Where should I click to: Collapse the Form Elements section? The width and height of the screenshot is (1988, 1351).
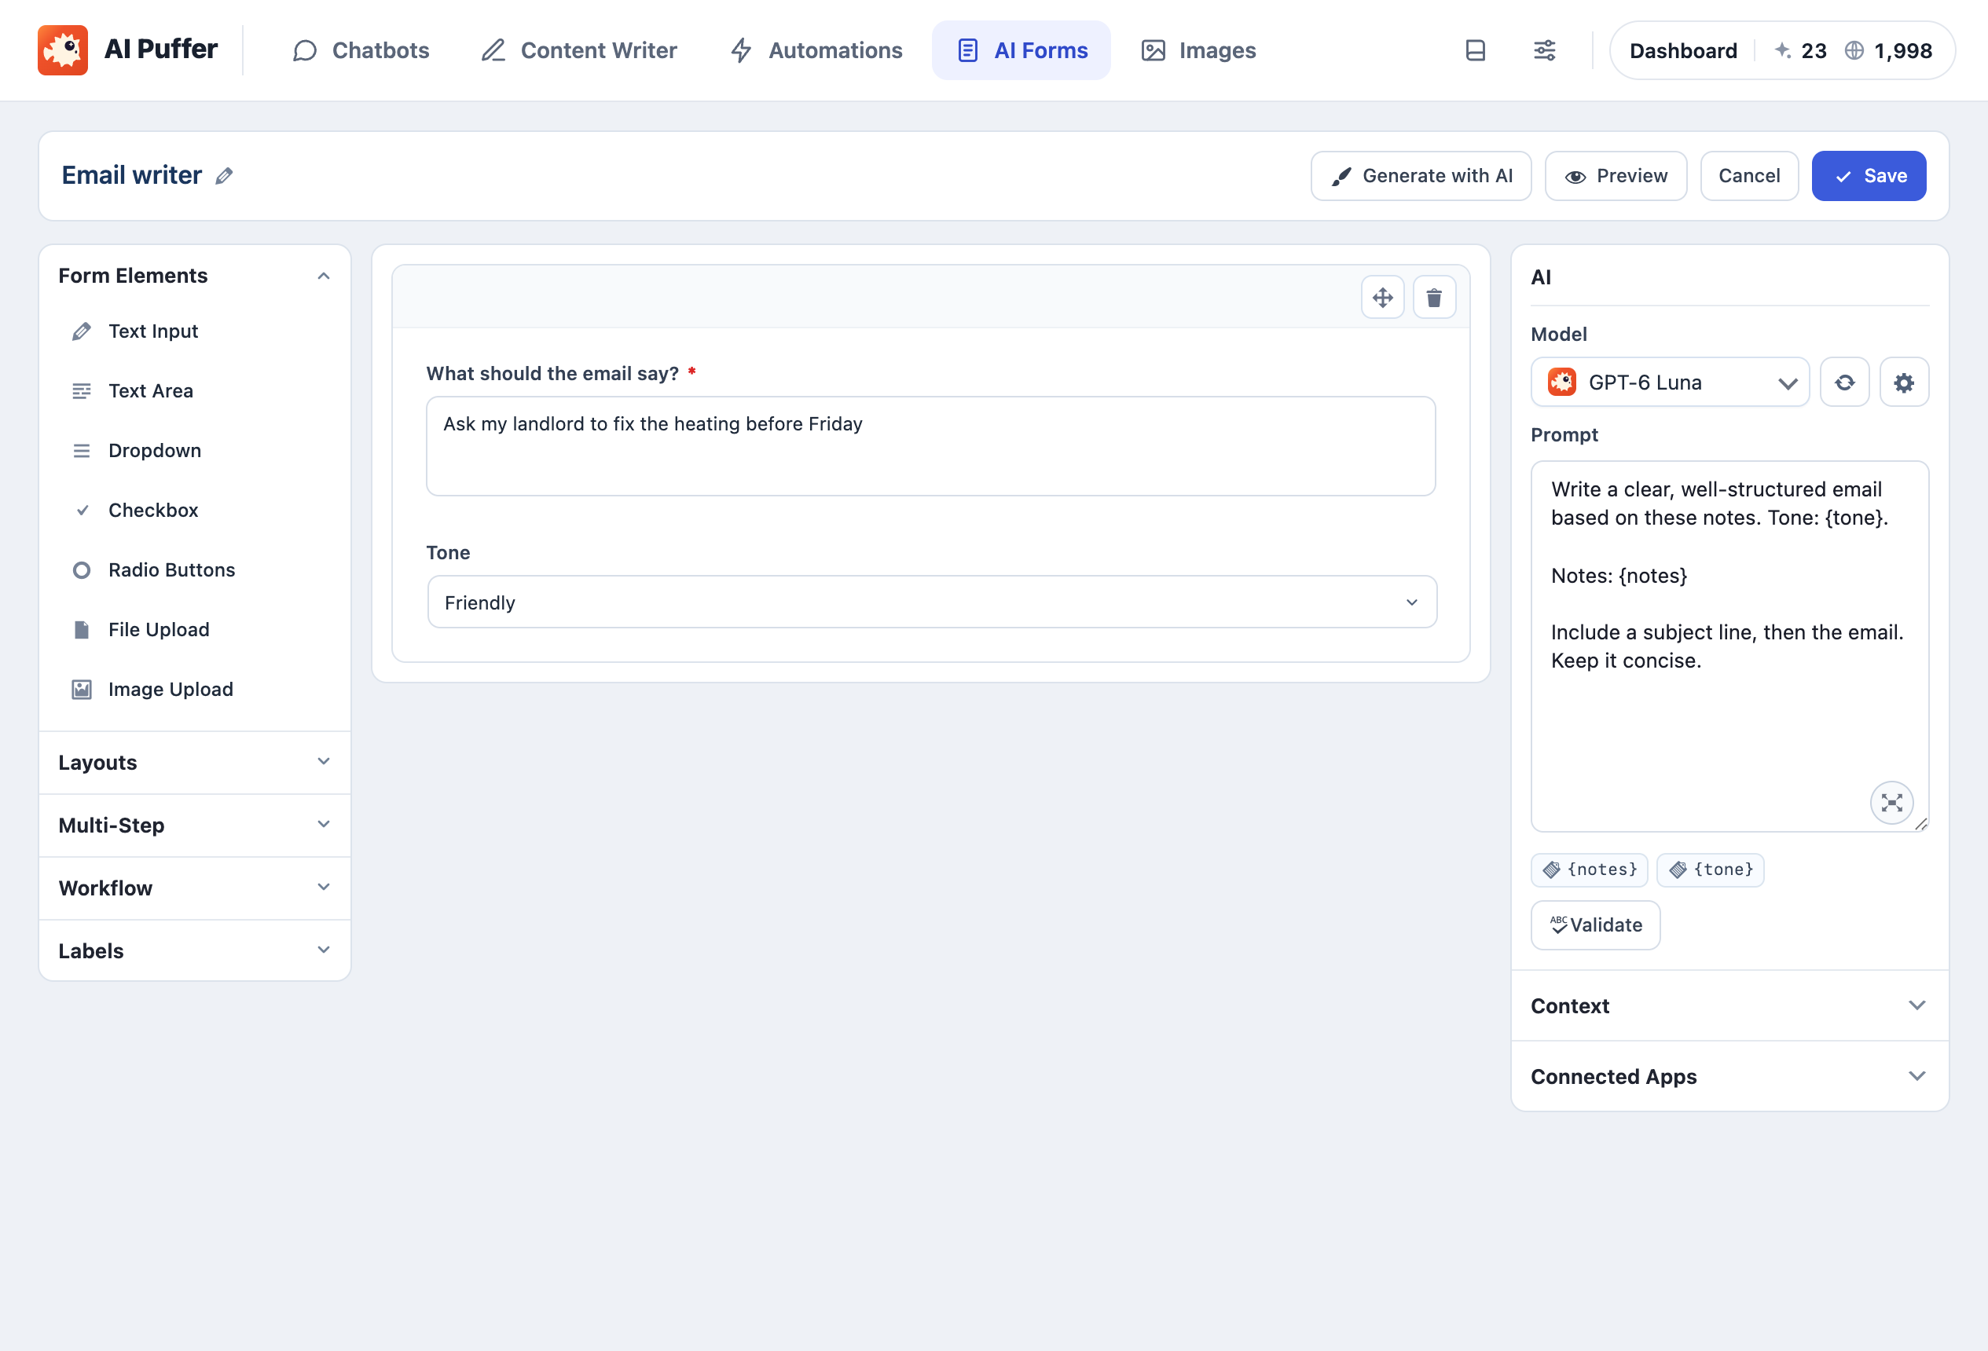(195, 276)
